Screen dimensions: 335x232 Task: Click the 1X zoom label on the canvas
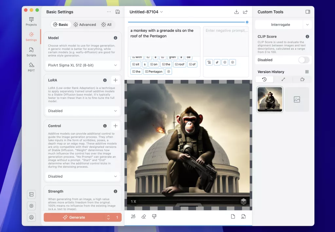[133, 202]
